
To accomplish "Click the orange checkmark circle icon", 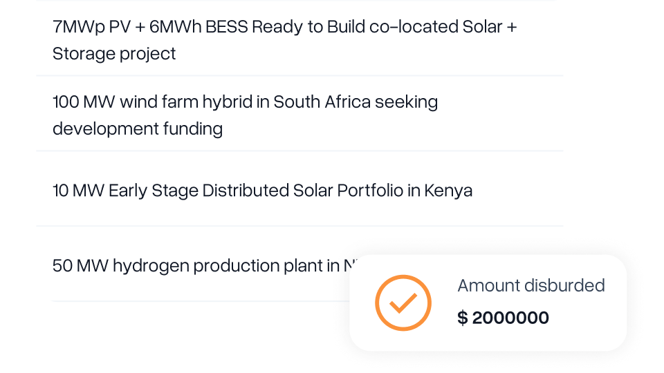I will [x=403, y=303].
